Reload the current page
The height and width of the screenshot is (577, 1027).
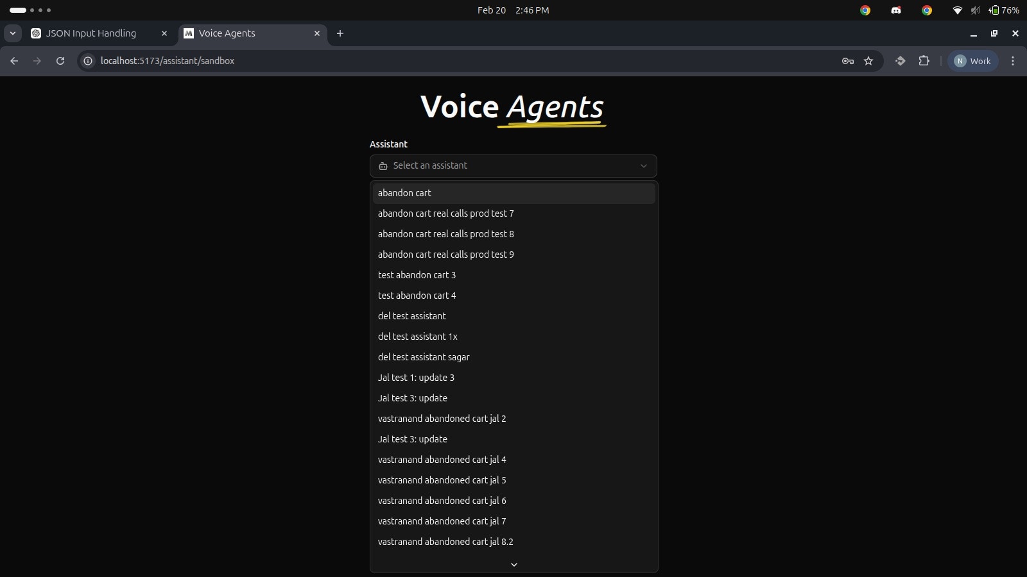60,61
